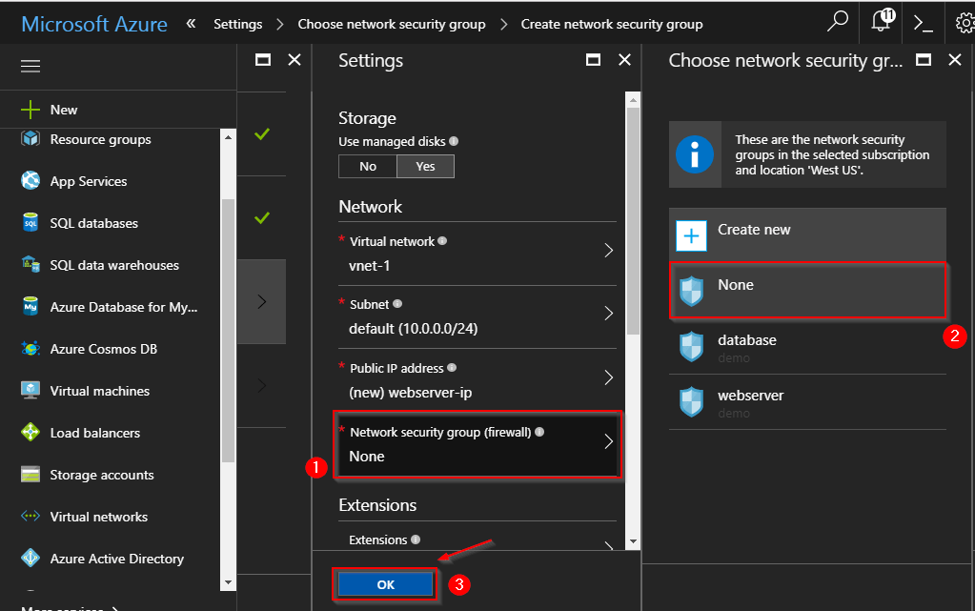Choose database network security group
Screen dimensions: 975x611
click(x=807, y=347)
